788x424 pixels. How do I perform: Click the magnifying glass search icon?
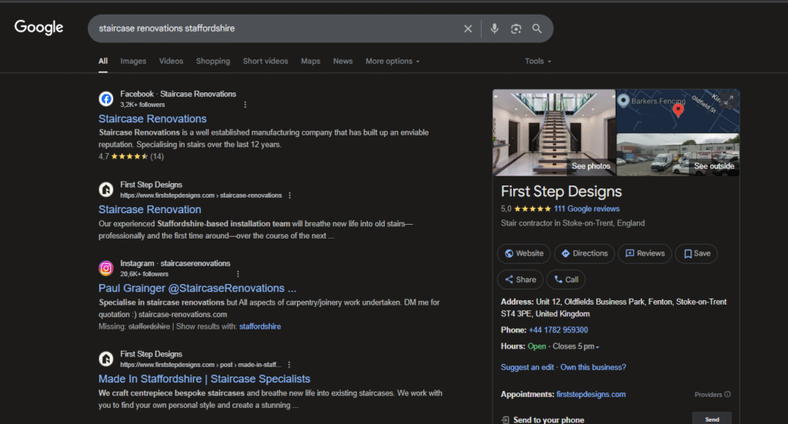[537, 28]
